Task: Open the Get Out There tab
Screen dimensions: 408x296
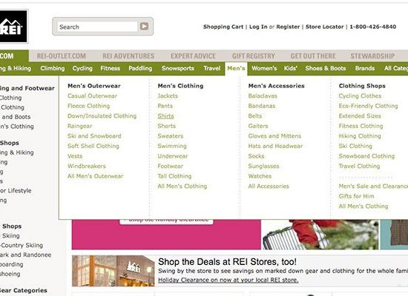Action: coord(313,56)
